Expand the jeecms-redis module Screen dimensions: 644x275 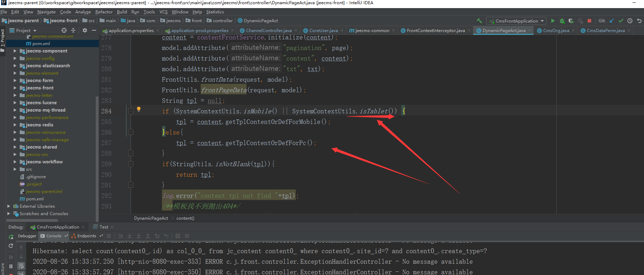15,125
